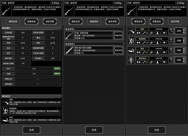Viewport: 188px width, 136px height.
Task: View details of 巳蛇·金蛇剑身 component
Action: click(119, 35)
